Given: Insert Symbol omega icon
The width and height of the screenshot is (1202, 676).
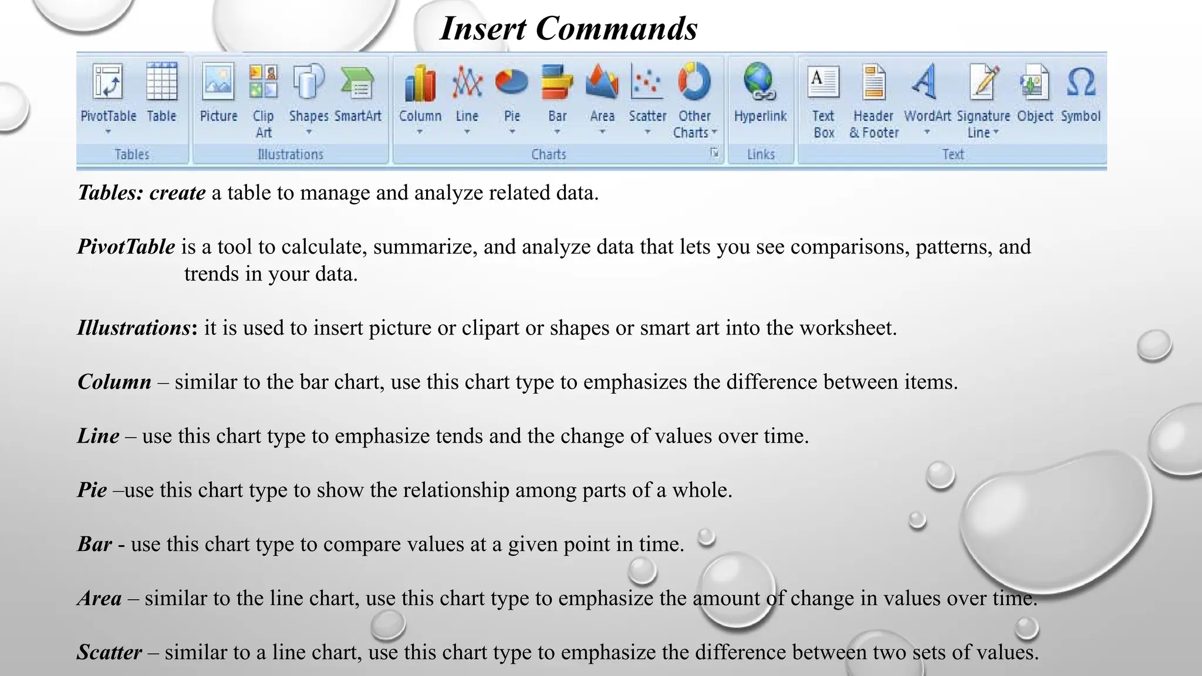Looking at the screenshot, I should (1081, 82).
